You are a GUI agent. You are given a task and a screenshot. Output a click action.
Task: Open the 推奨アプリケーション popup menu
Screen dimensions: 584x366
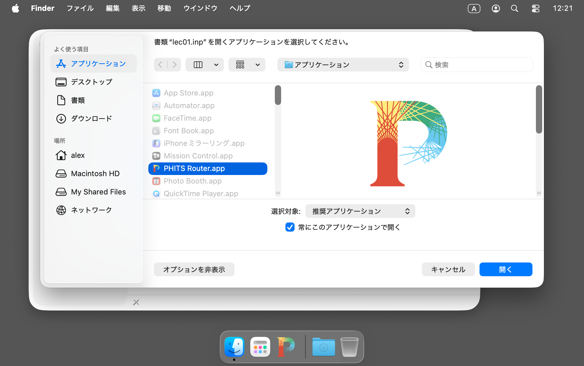[360, 211]
